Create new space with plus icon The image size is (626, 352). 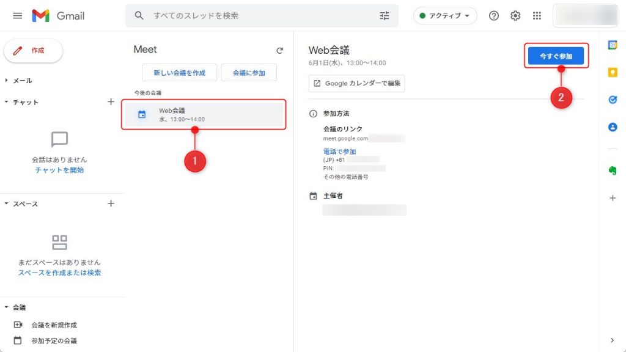tap(111, 204)
